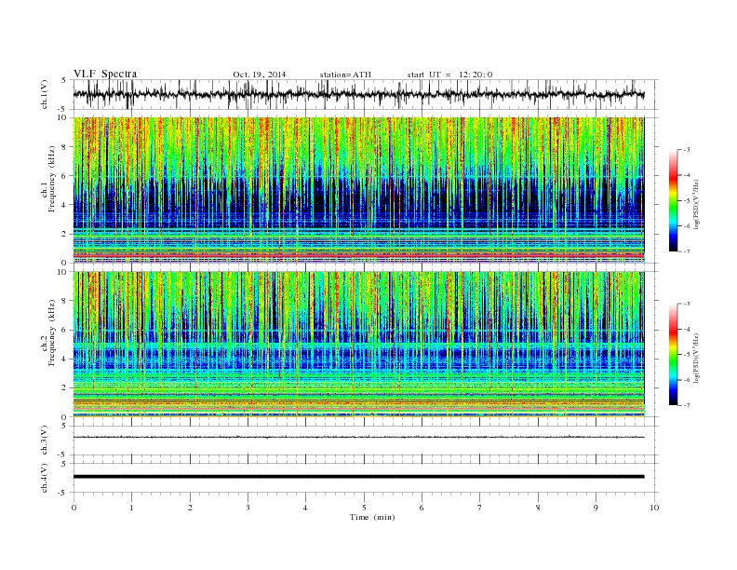Viewport: 737px width, 570px height.
Task: Select the "start UT = 12:20:0" text
Action: click(x=449, y=75)
